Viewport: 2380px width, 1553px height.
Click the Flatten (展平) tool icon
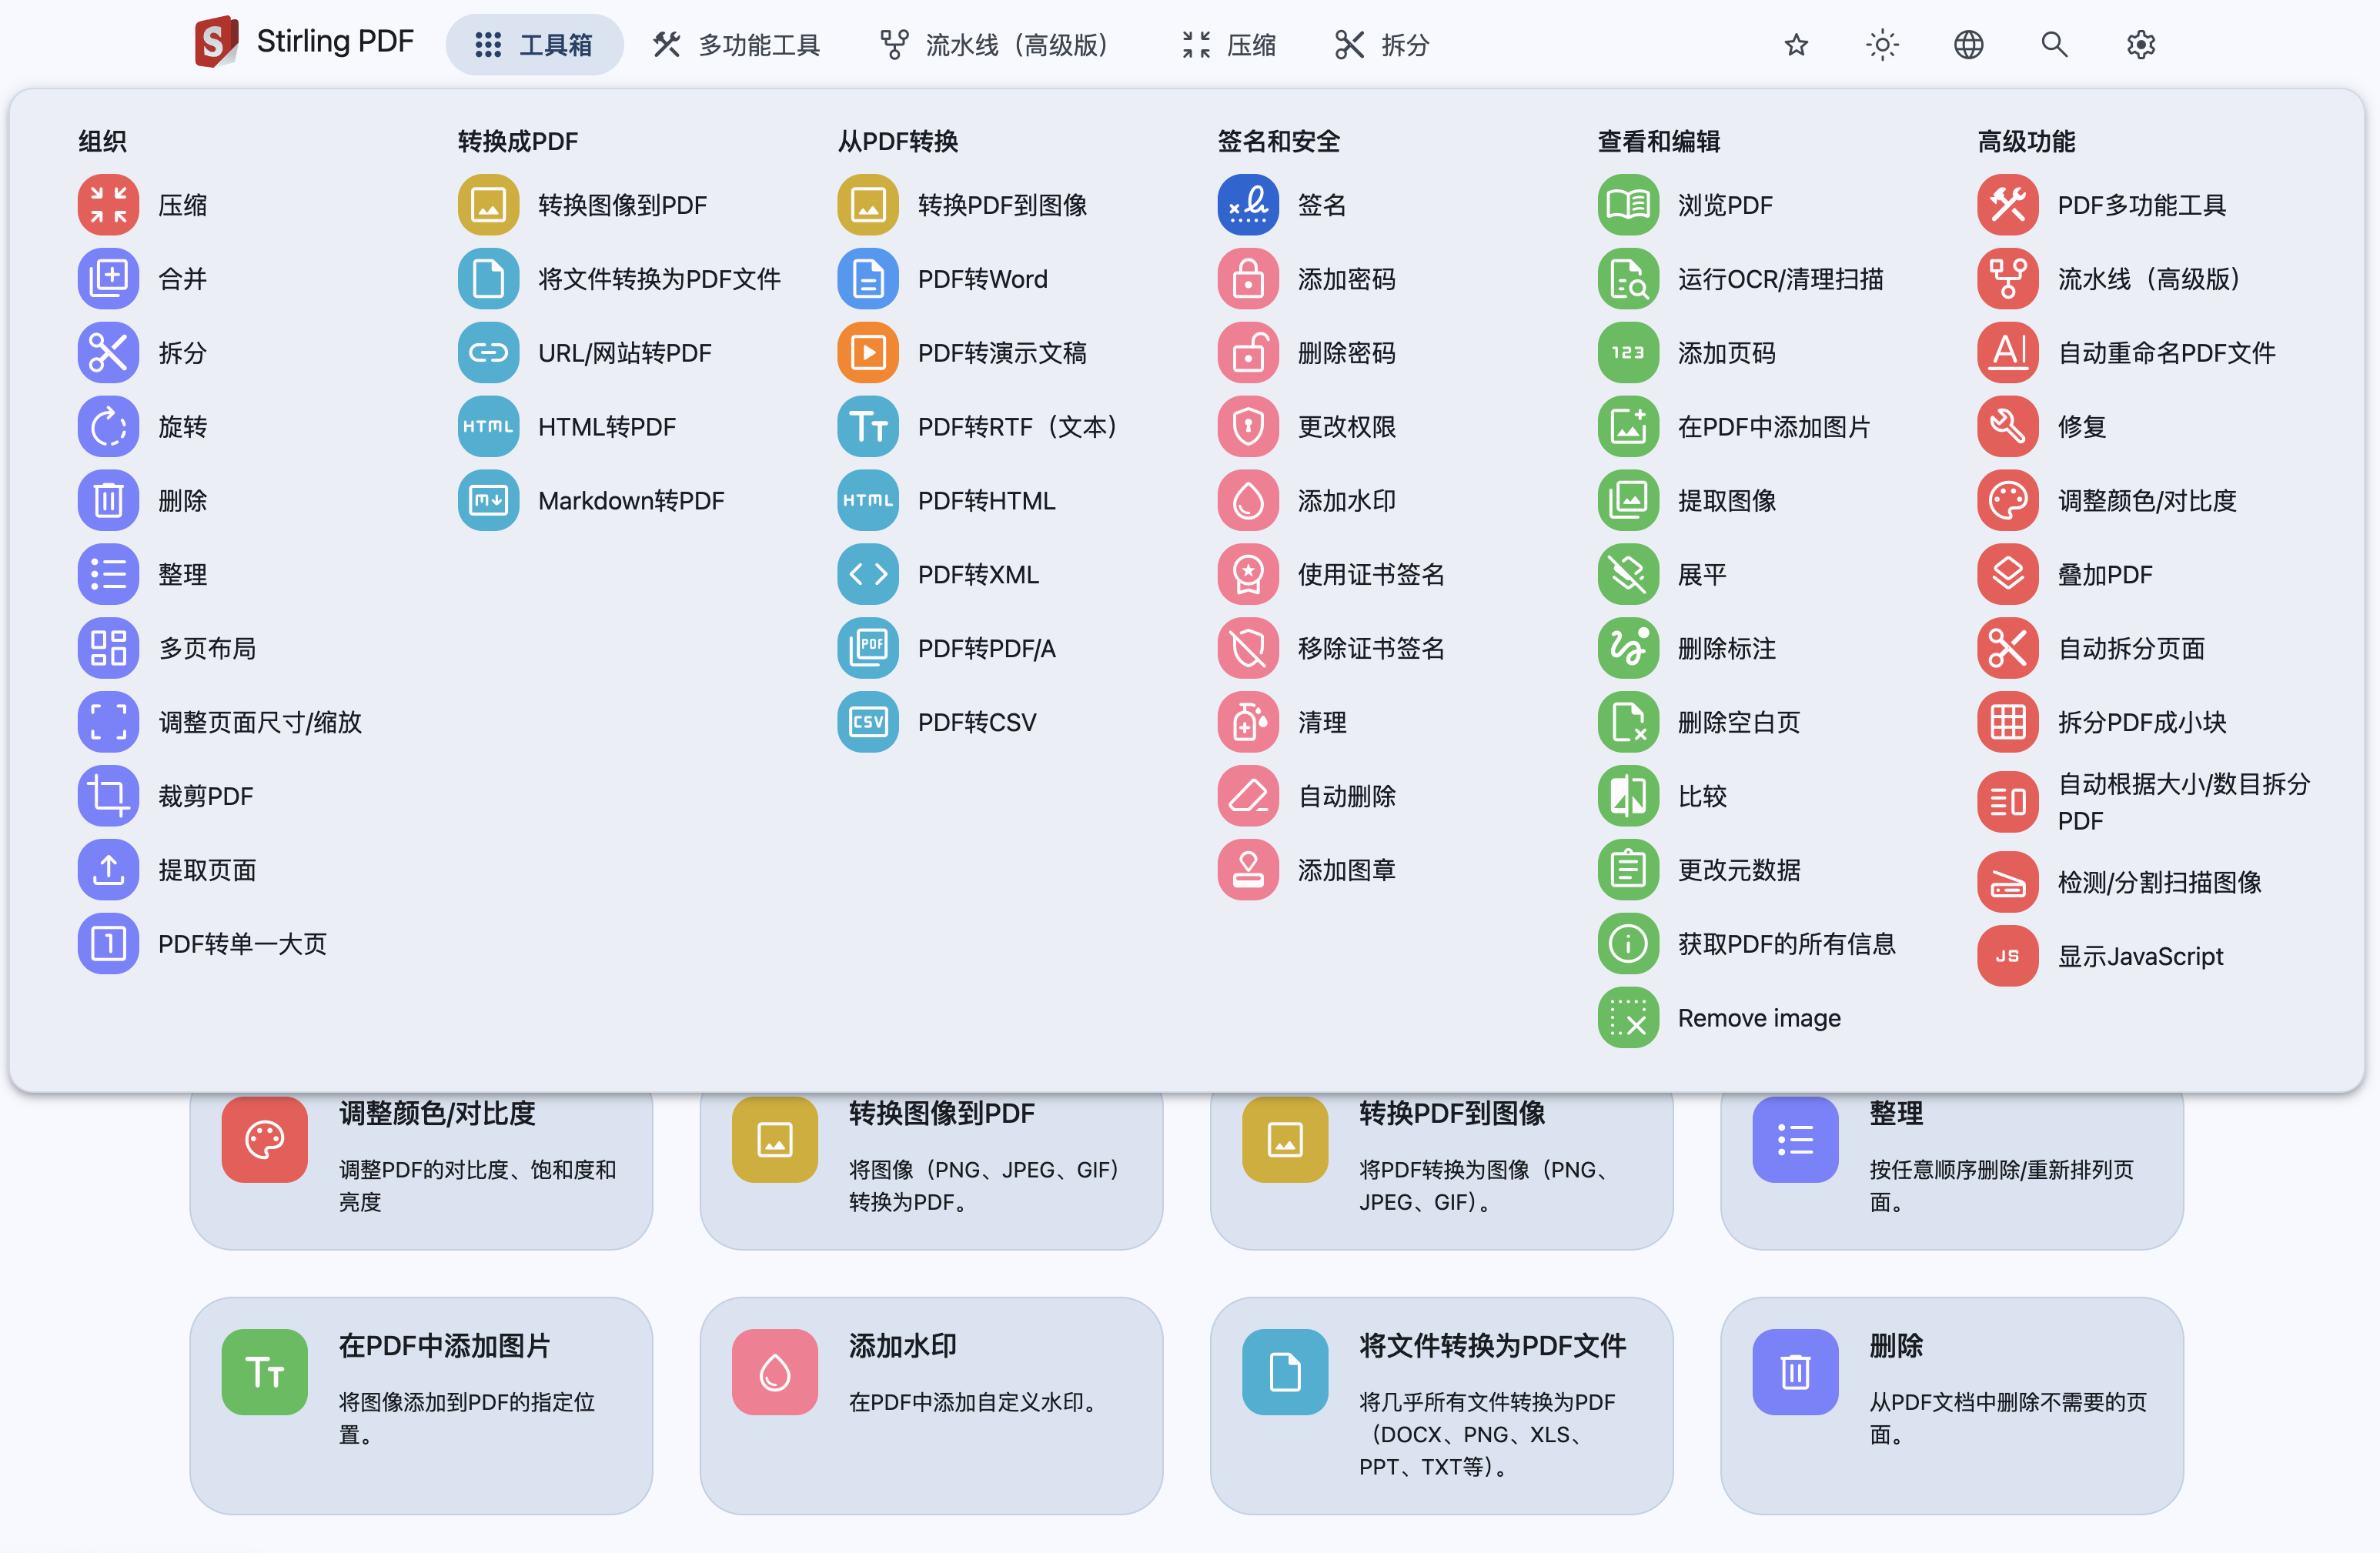pyautogui.click(x=1627, y=574)
